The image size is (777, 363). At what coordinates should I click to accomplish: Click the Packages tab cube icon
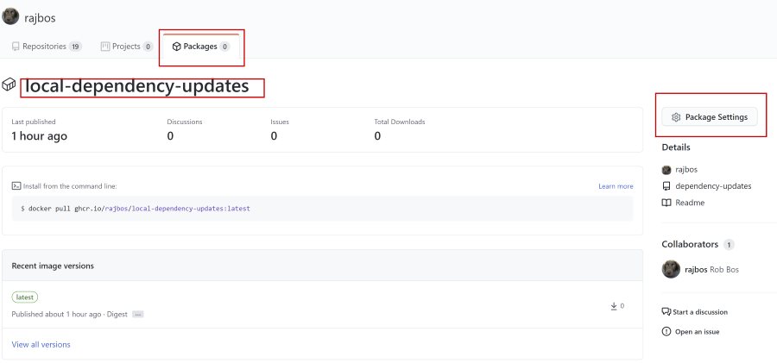click(x=176, y=47)
